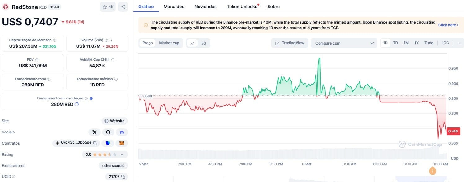This screenshot has width=464, height=182.
Task: Set chart range to 1Y
Action: tap(417, 43)
